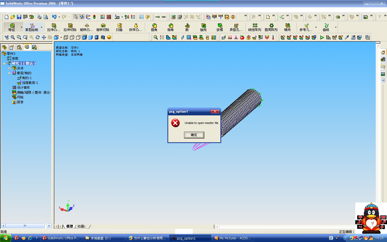Click the Rebuild traffic light icon
387x242 pixels.
(94, 17)
